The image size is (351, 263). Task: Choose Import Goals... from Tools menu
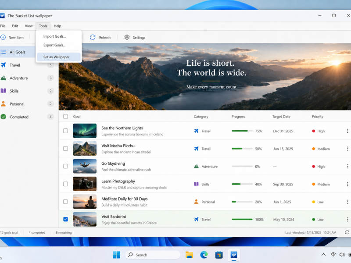pyautogui.click(x=59, y=36)
